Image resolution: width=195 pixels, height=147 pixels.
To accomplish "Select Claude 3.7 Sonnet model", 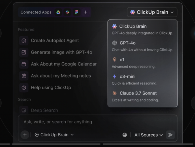I will click(x=143, y=96).
